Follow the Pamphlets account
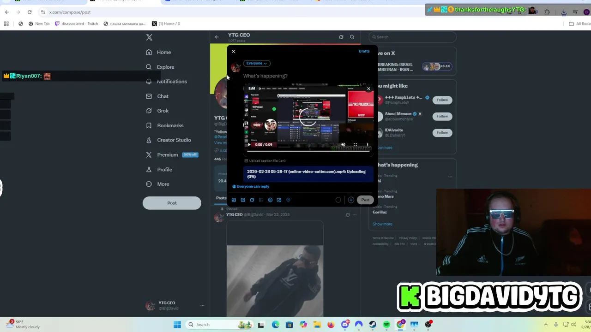This screenshot has width=591, height=332. pos(442,100)
